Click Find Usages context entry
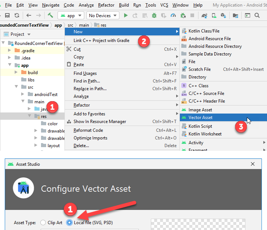 (x=122, y=73)
